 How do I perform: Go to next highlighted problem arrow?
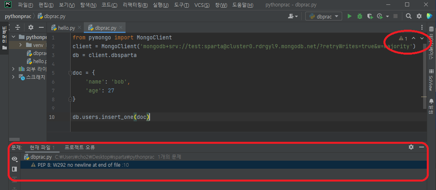pyautogui.click(x=422, y=39)
